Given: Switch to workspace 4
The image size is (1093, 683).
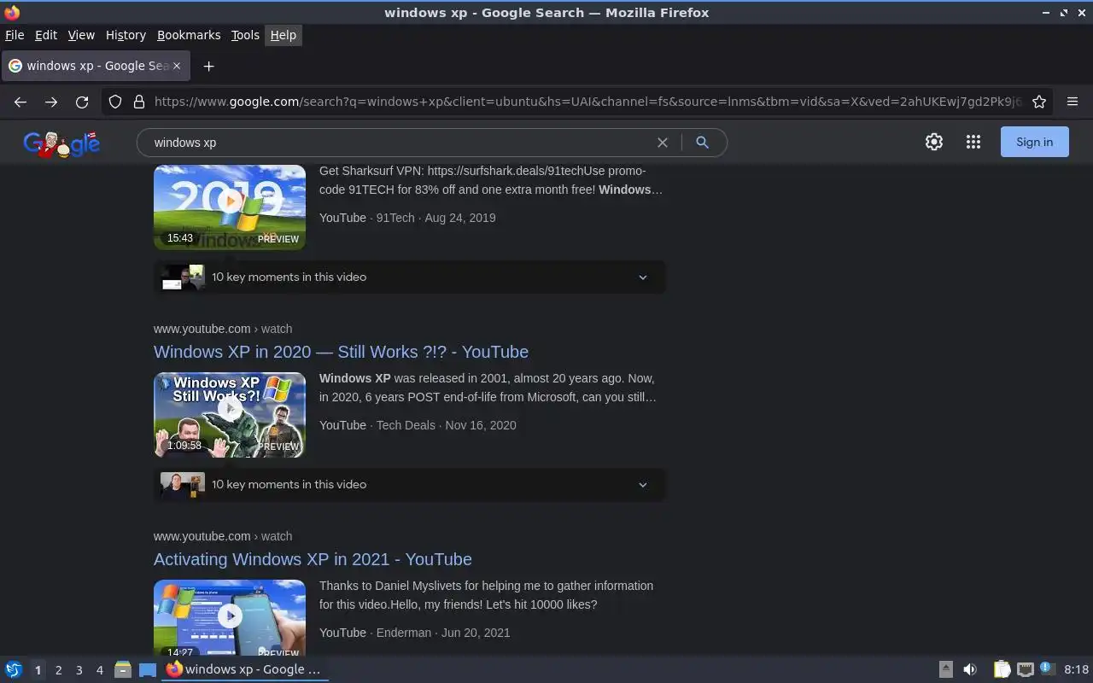Looking at the screenshot, I should (x=99, y=670).
